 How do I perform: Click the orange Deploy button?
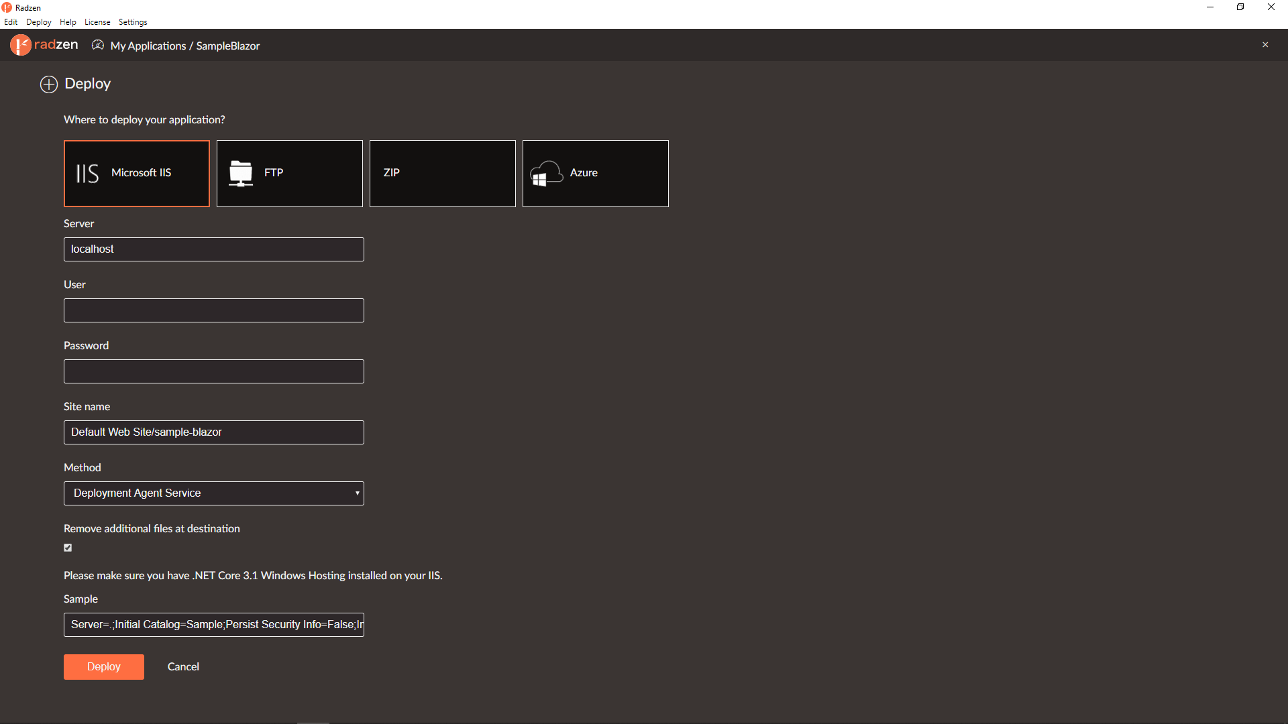pyautogui.click(x=104, y=667)
